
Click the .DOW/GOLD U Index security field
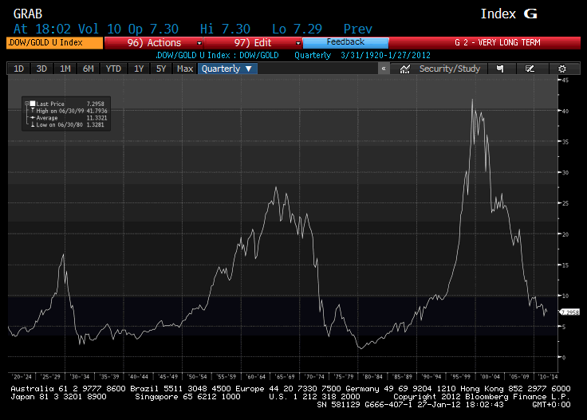point(54,42)
